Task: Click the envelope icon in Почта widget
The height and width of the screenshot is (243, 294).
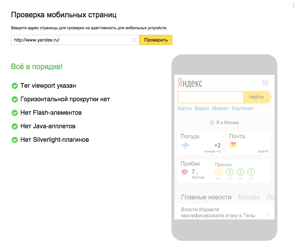Action: (233, 144)
